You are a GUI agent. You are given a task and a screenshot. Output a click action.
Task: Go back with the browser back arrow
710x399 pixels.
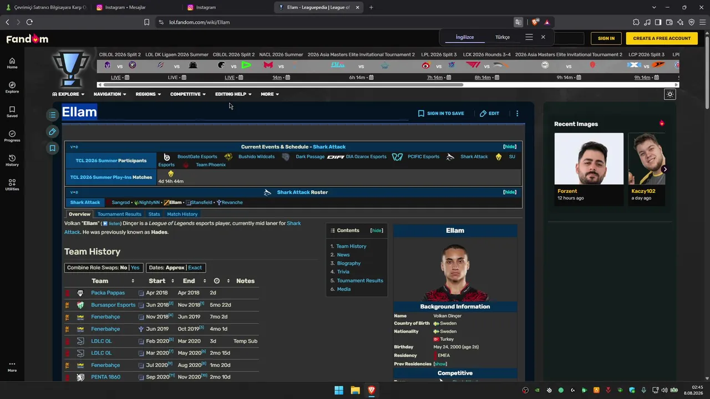(x=7, y=22)
